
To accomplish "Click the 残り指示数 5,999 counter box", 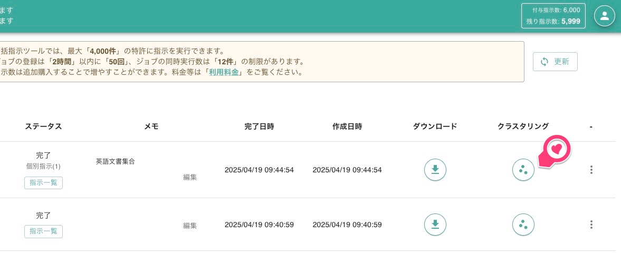I will click(553, 16).
